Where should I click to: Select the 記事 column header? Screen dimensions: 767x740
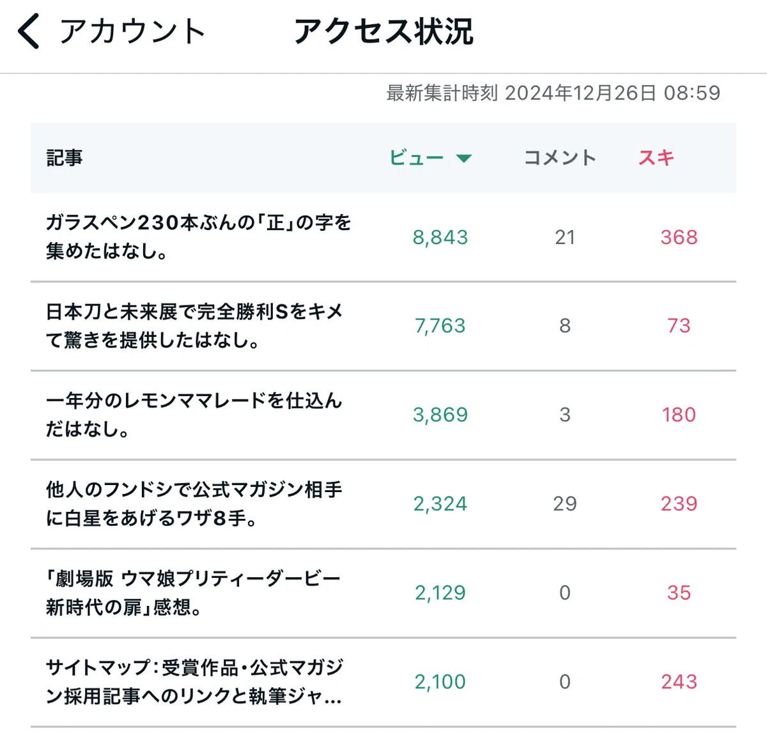click(x=65, y=158)
